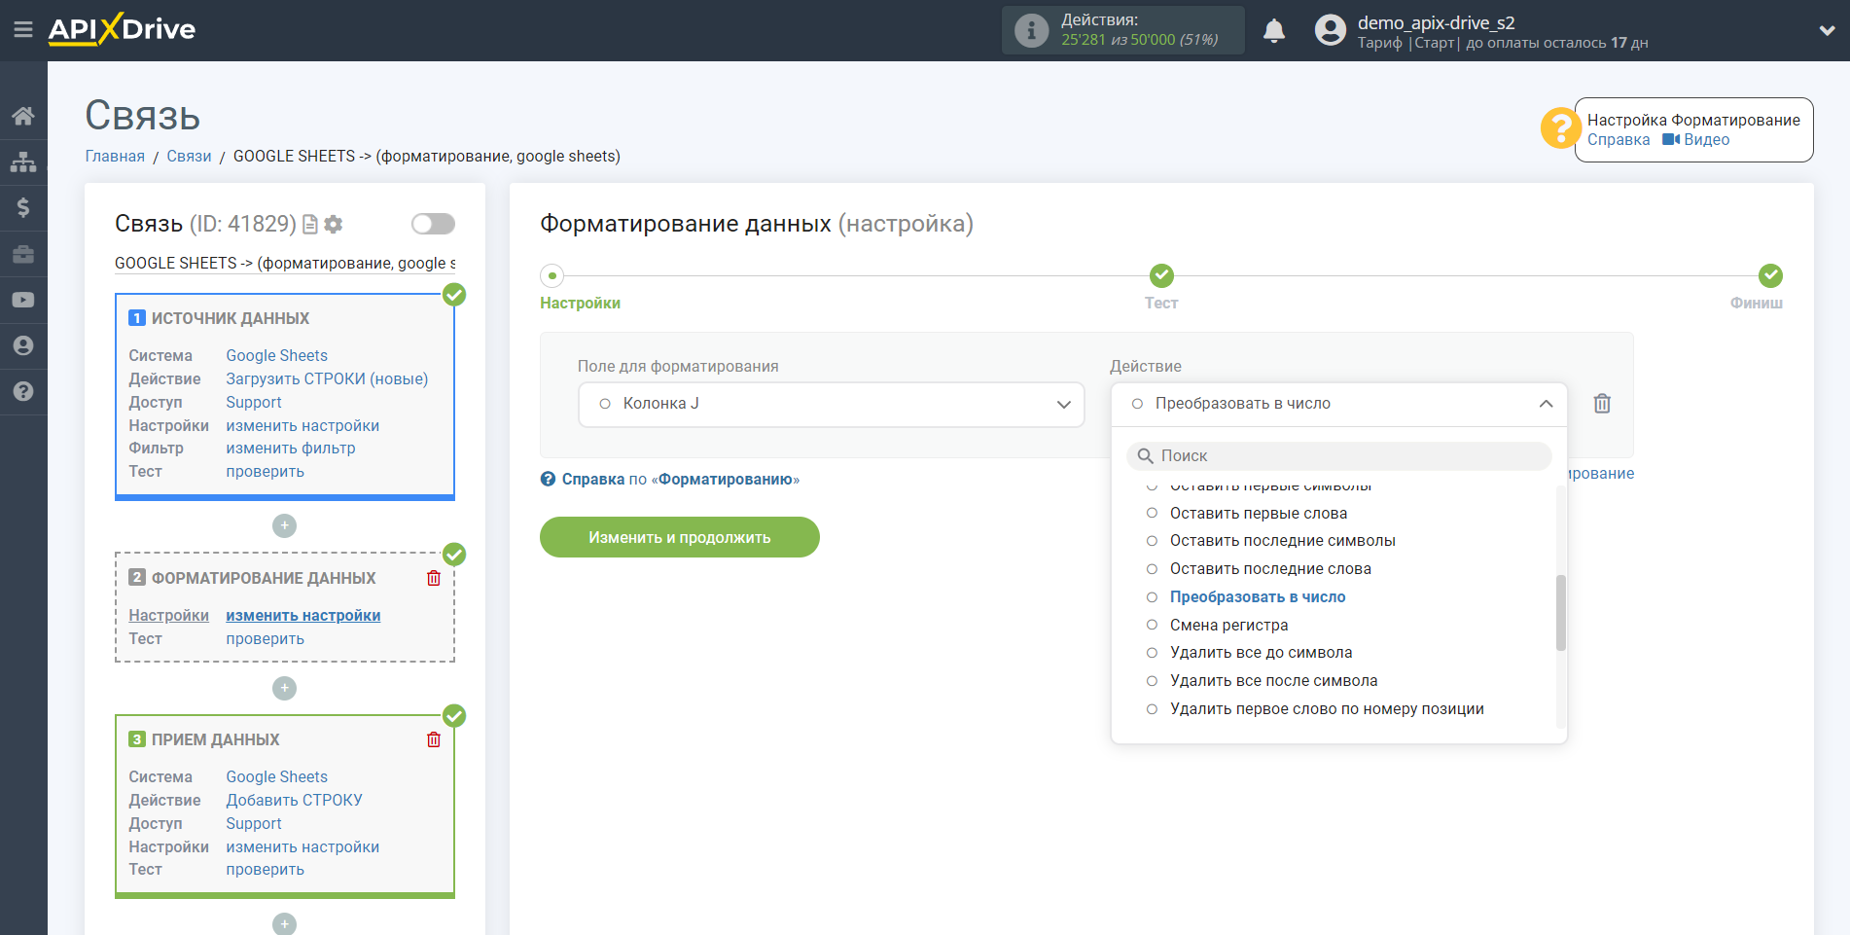Open the YouTube video sidebar icon

pyautogui.click(x=23, y=300)
